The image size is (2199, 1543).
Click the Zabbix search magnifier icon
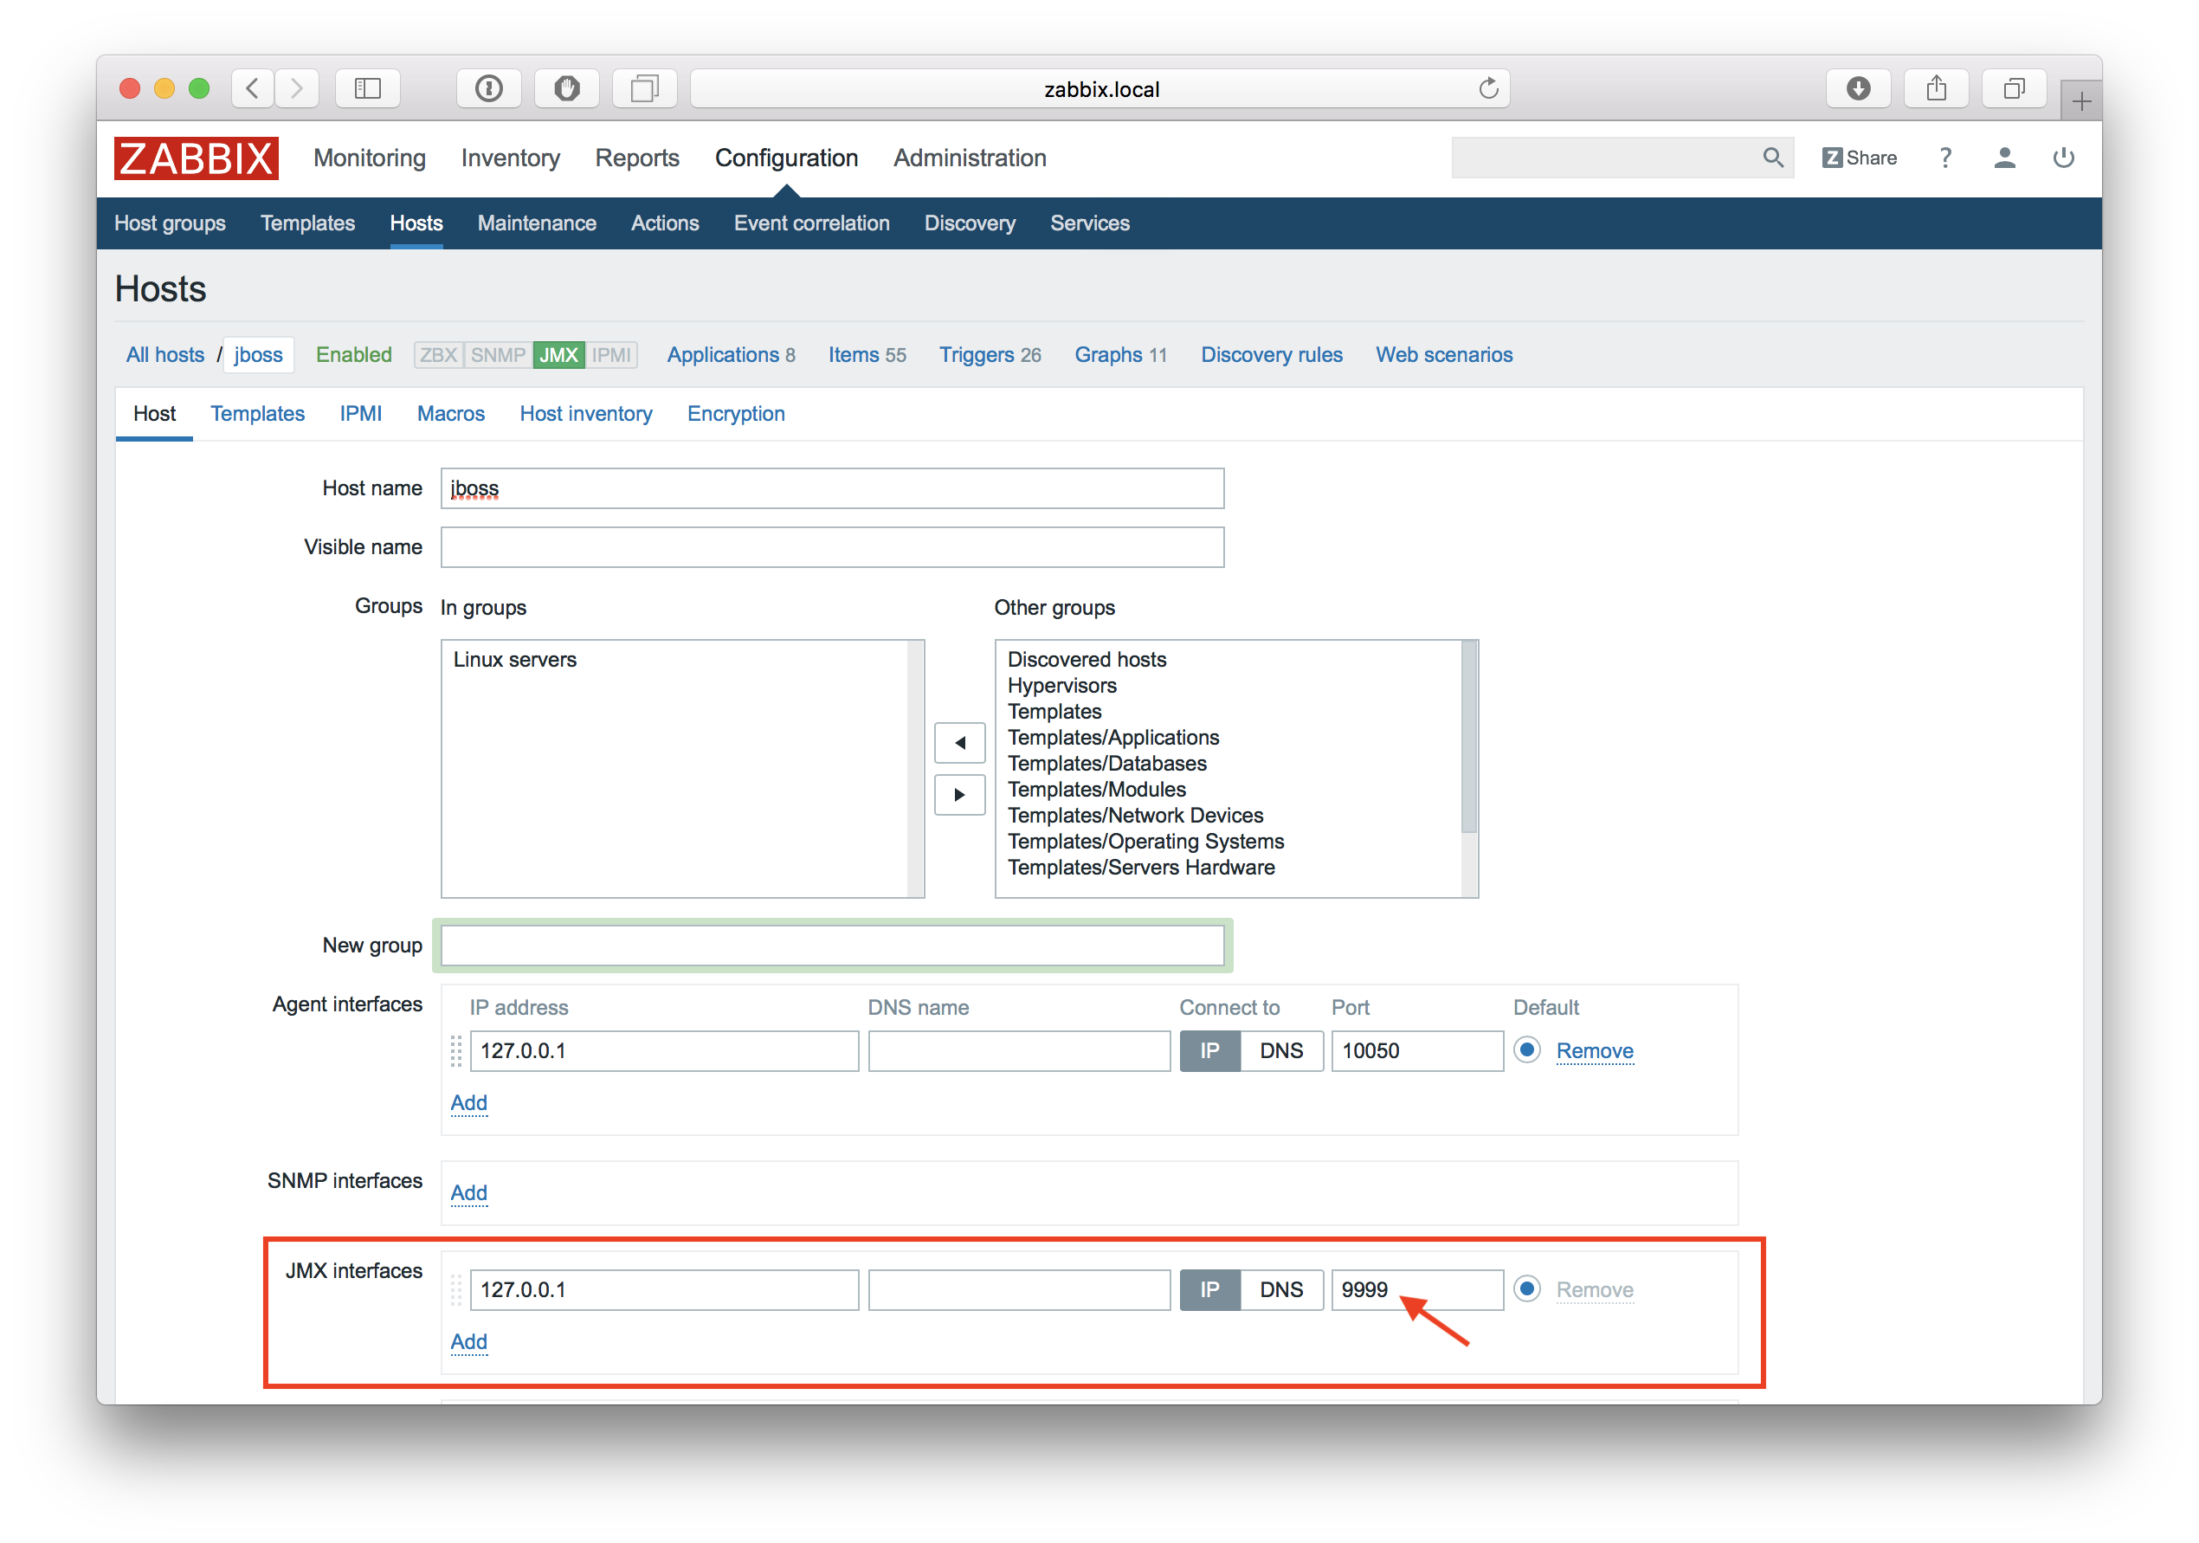pyautogui.click(x=1772, y=157)
